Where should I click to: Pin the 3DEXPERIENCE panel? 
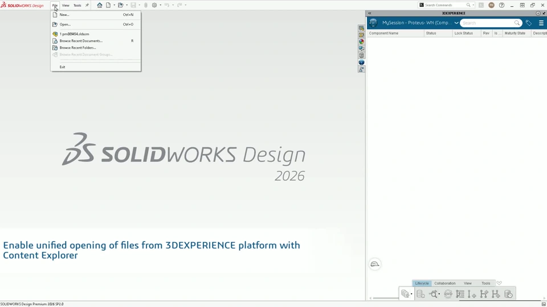pyautogui.click(x=544, y=13)
